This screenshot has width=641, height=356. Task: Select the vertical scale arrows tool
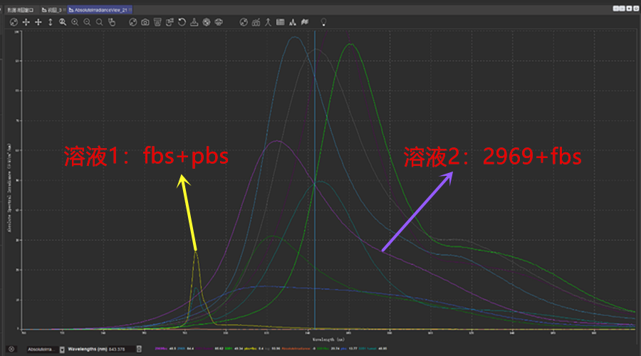coord(50,23)
